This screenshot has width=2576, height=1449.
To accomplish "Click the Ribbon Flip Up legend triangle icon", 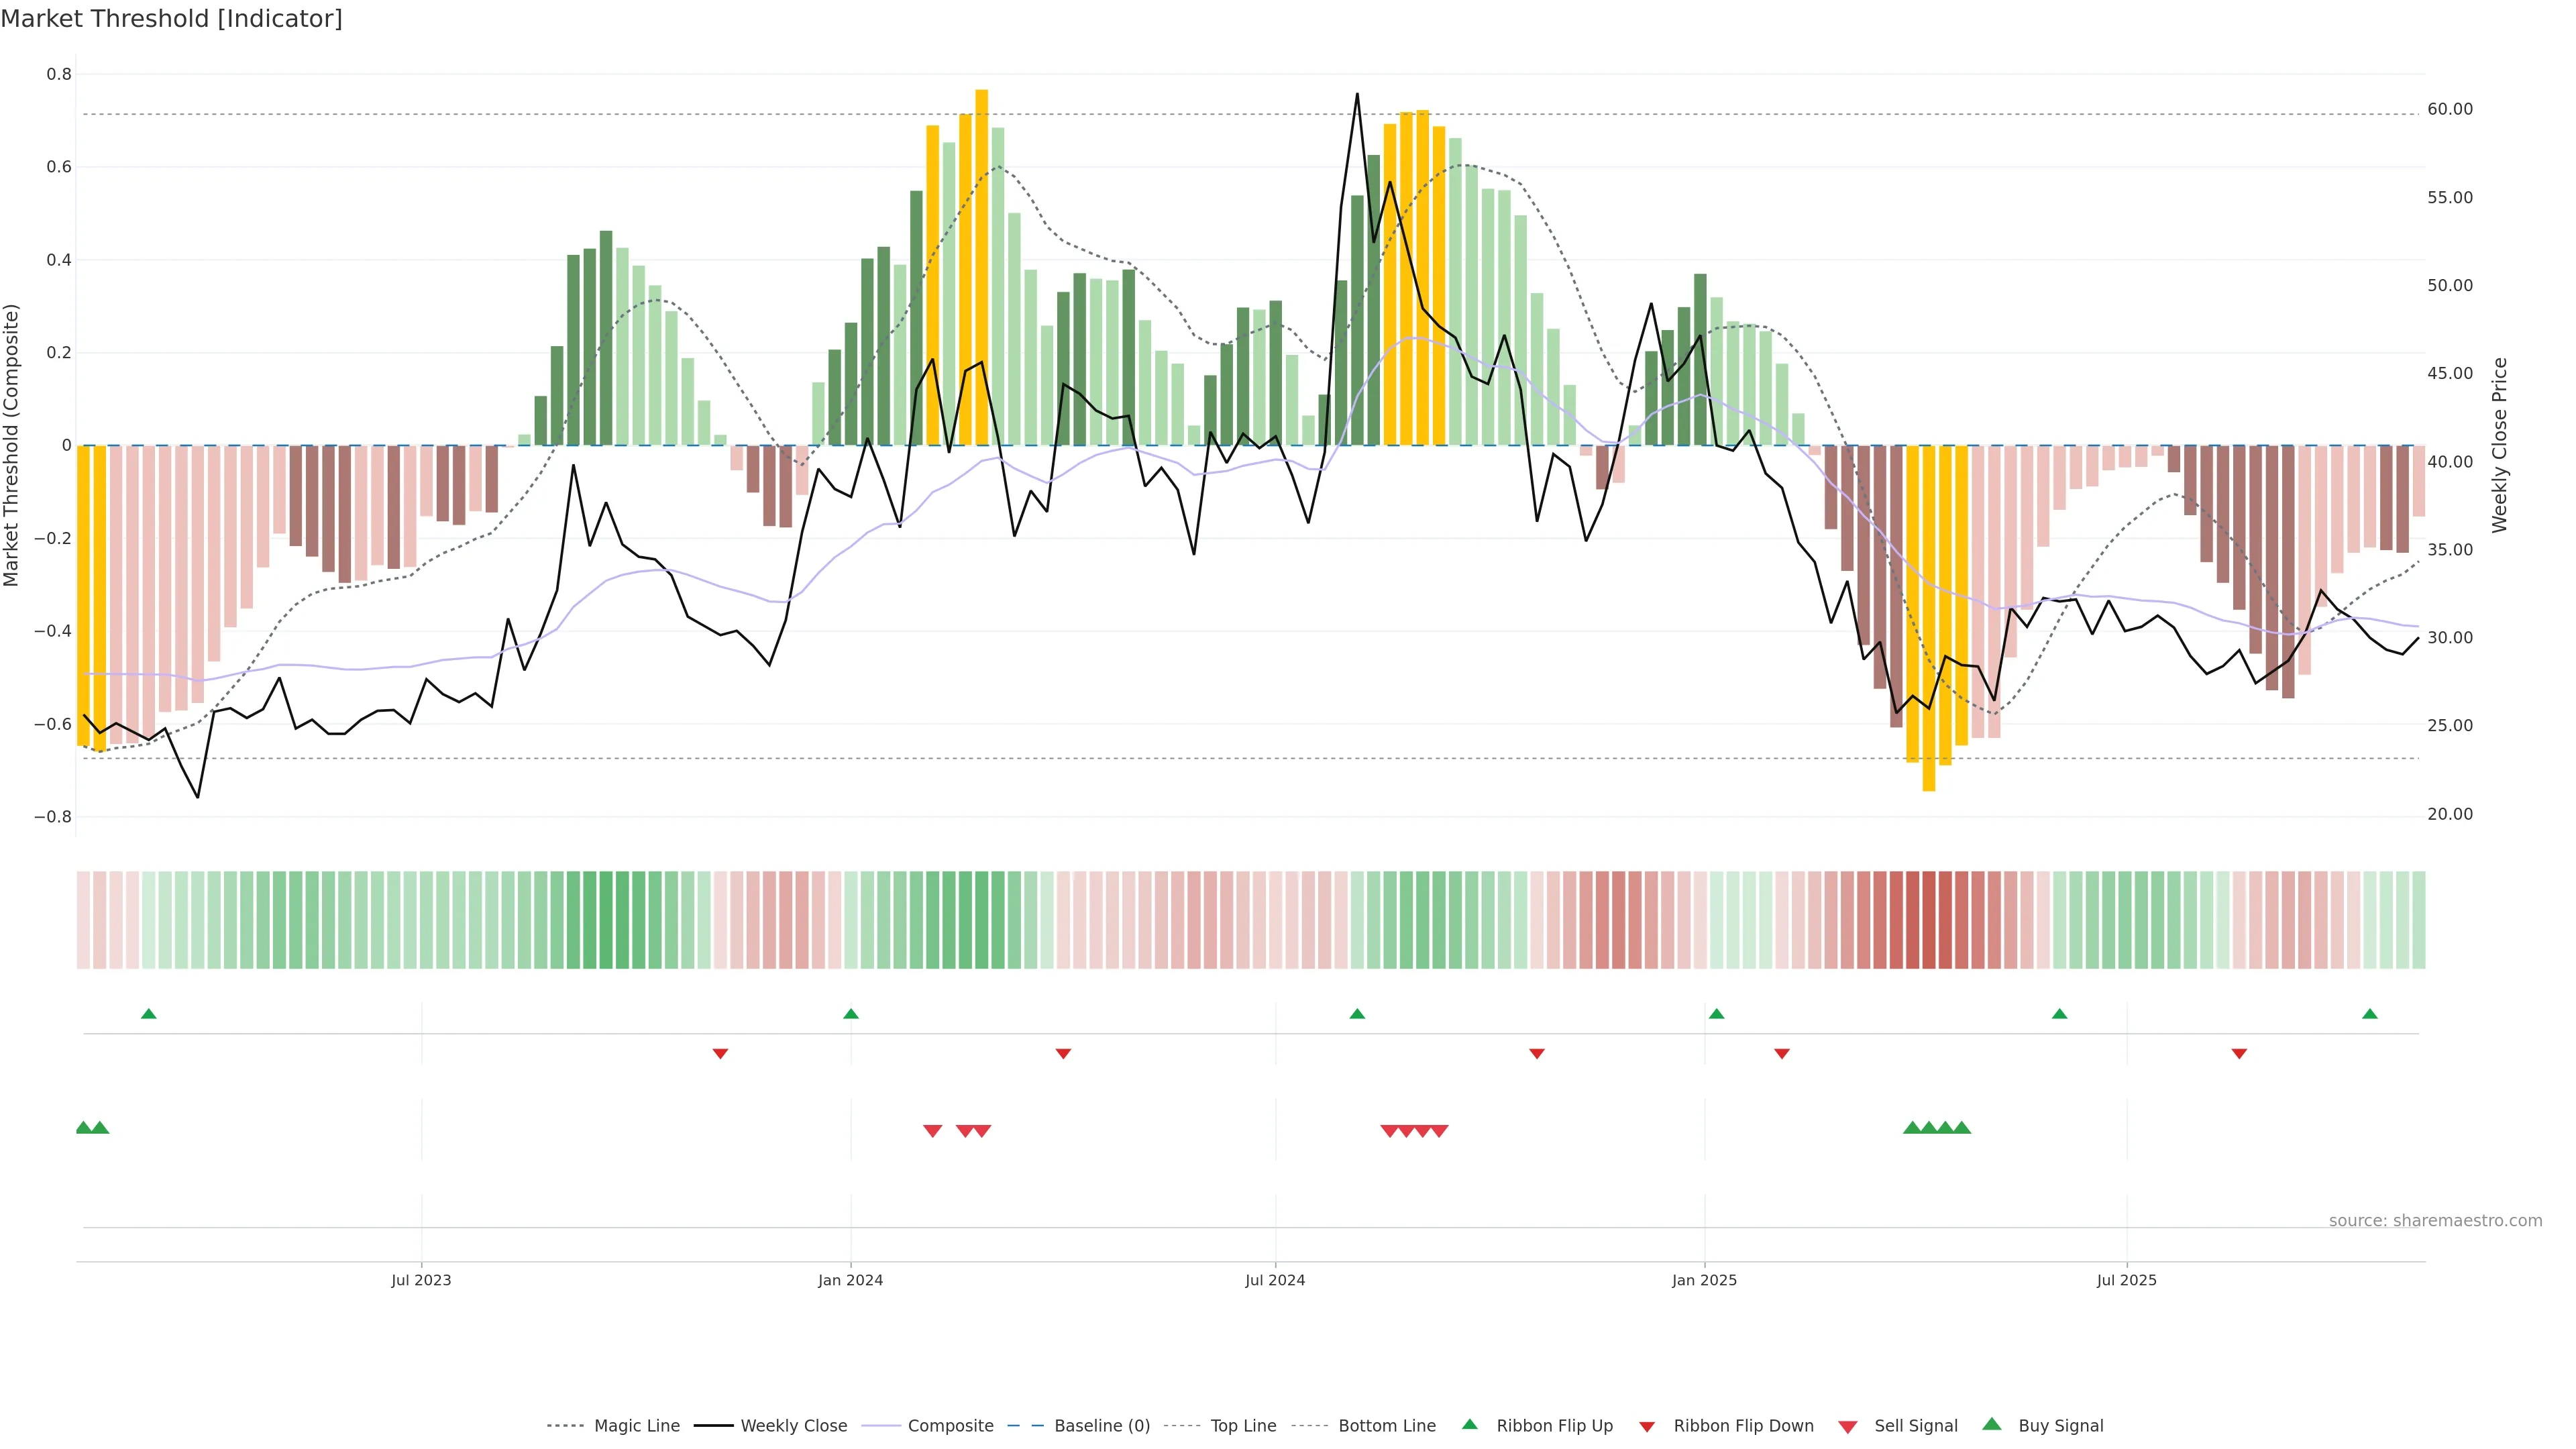I will [1469, 1425].
